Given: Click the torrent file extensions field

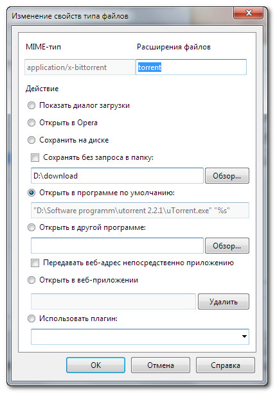Looking at the screenshot, I should (191, 67).
